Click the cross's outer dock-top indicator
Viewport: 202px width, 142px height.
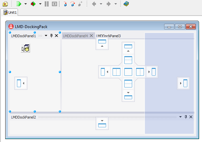pos(128,48)
